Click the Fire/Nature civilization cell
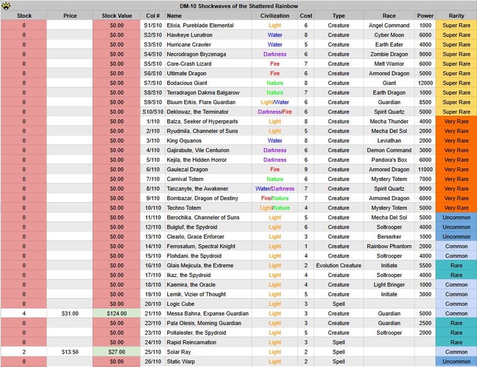Image resolution: width=477 pixels, height=367 pixels. click(x=275, y=198)
